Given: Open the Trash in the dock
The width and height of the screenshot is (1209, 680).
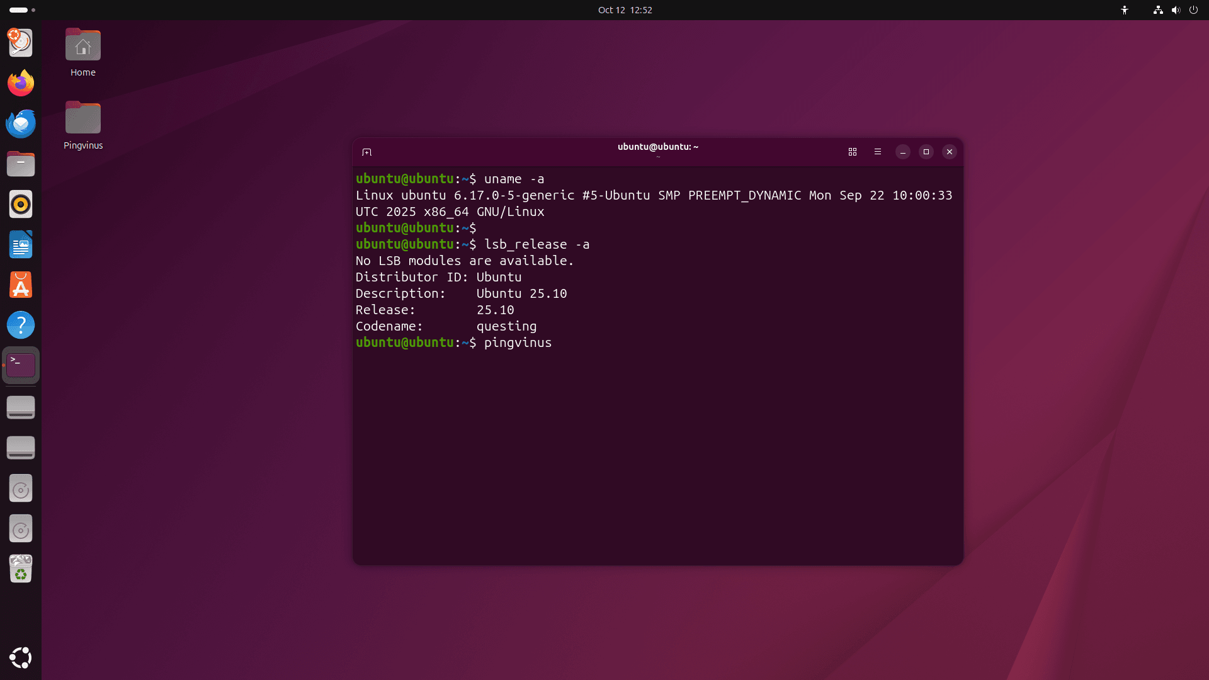Looking at the screenshot, I should point(21,569).
